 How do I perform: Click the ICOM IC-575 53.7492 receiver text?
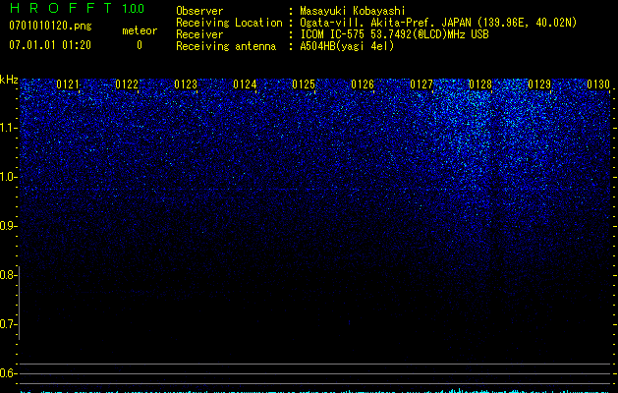[x=394, y=34]
